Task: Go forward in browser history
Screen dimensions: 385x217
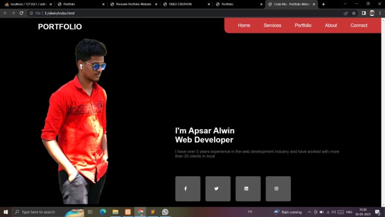Action: (13, 13)
